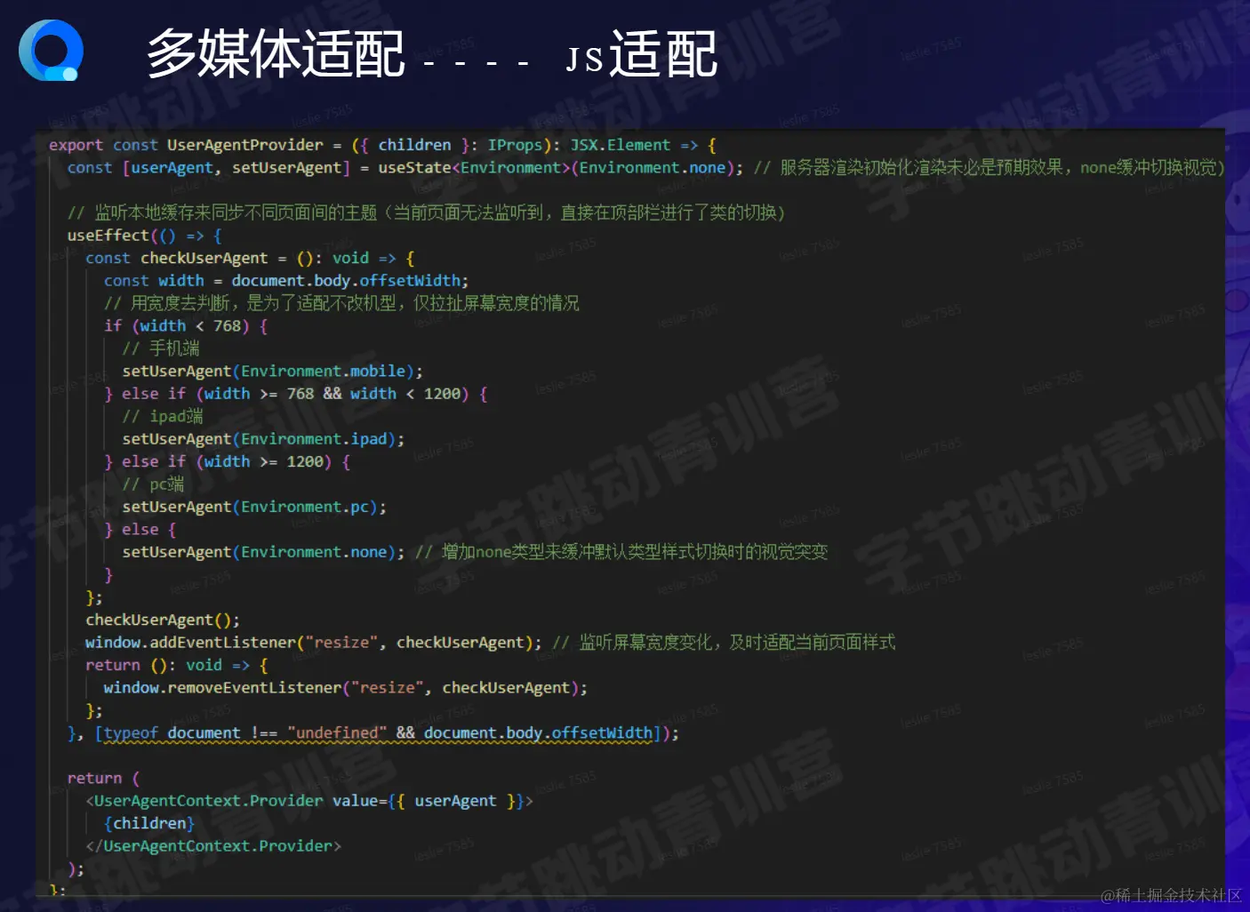Click 'window.addEventListener("resize"' line
This screenshot has height=912, width=1250.
point(313,643)
